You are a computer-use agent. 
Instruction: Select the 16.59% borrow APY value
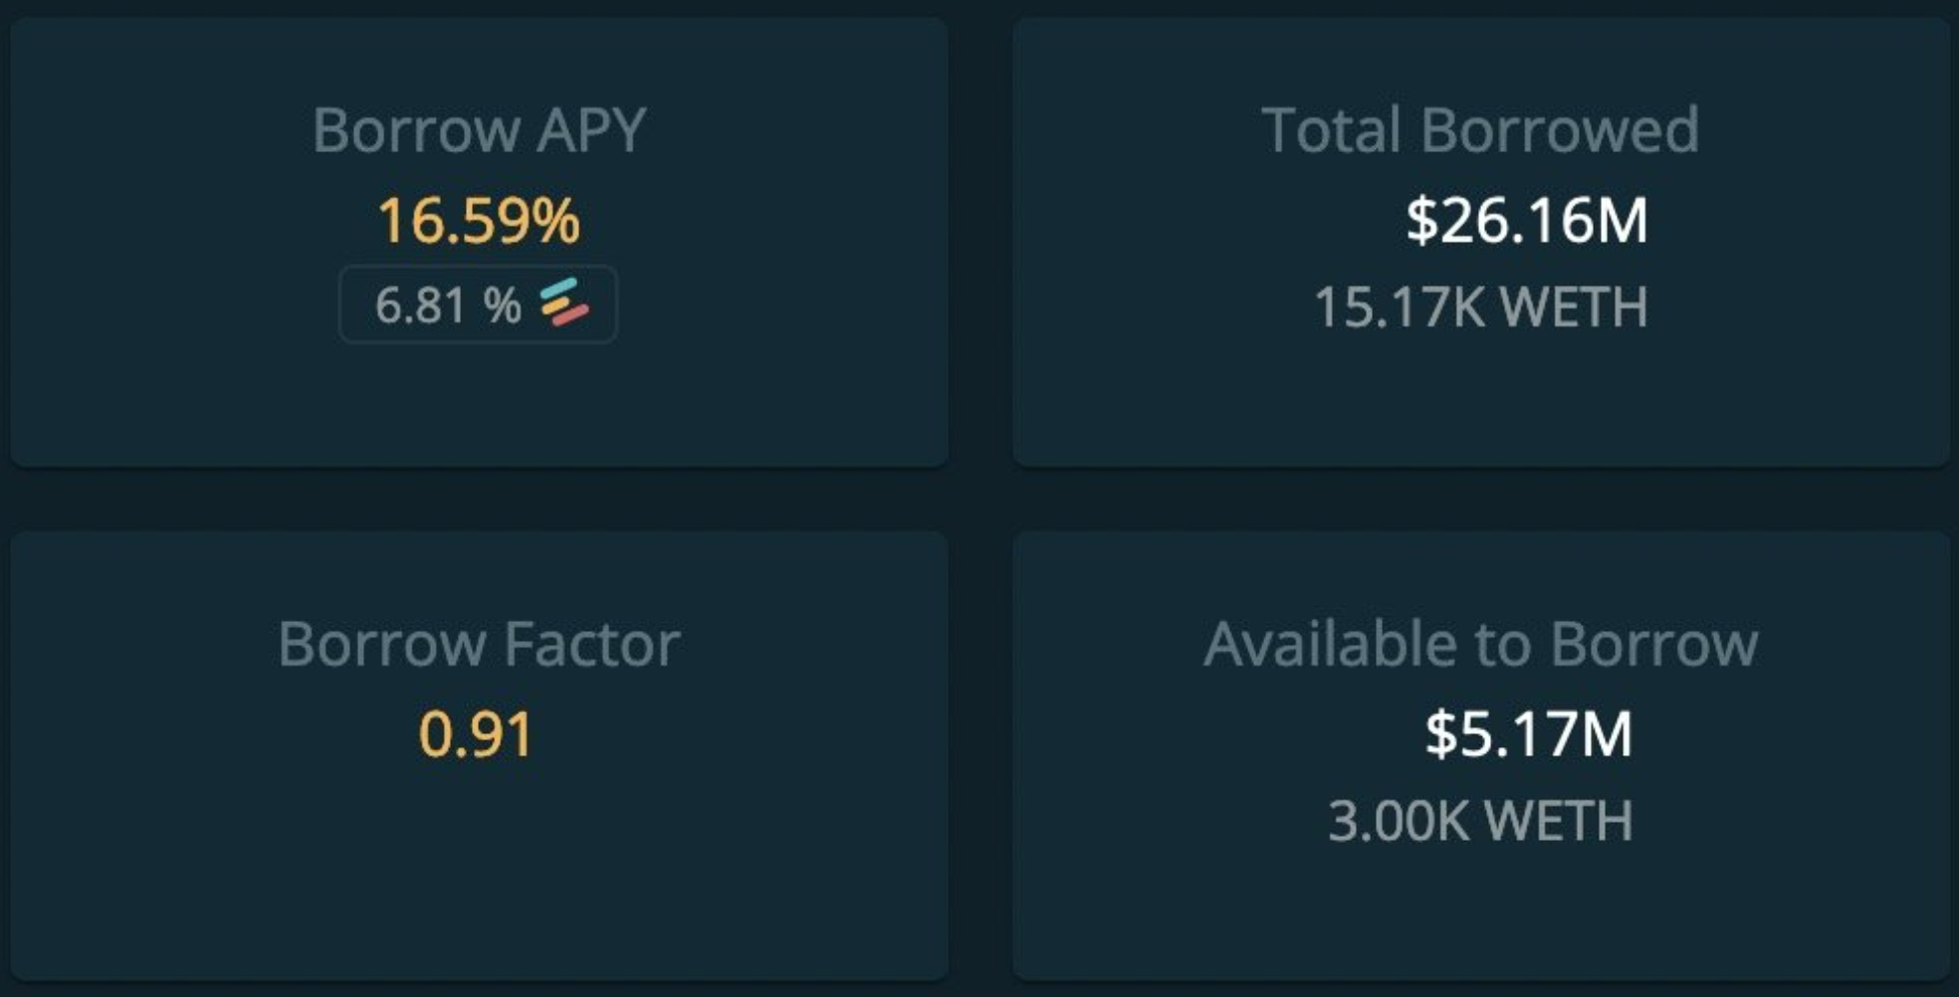pos(478,220)
